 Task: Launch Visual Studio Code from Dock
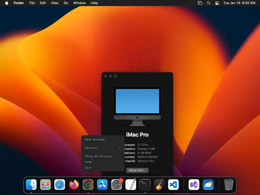click(x=173, y=185)
